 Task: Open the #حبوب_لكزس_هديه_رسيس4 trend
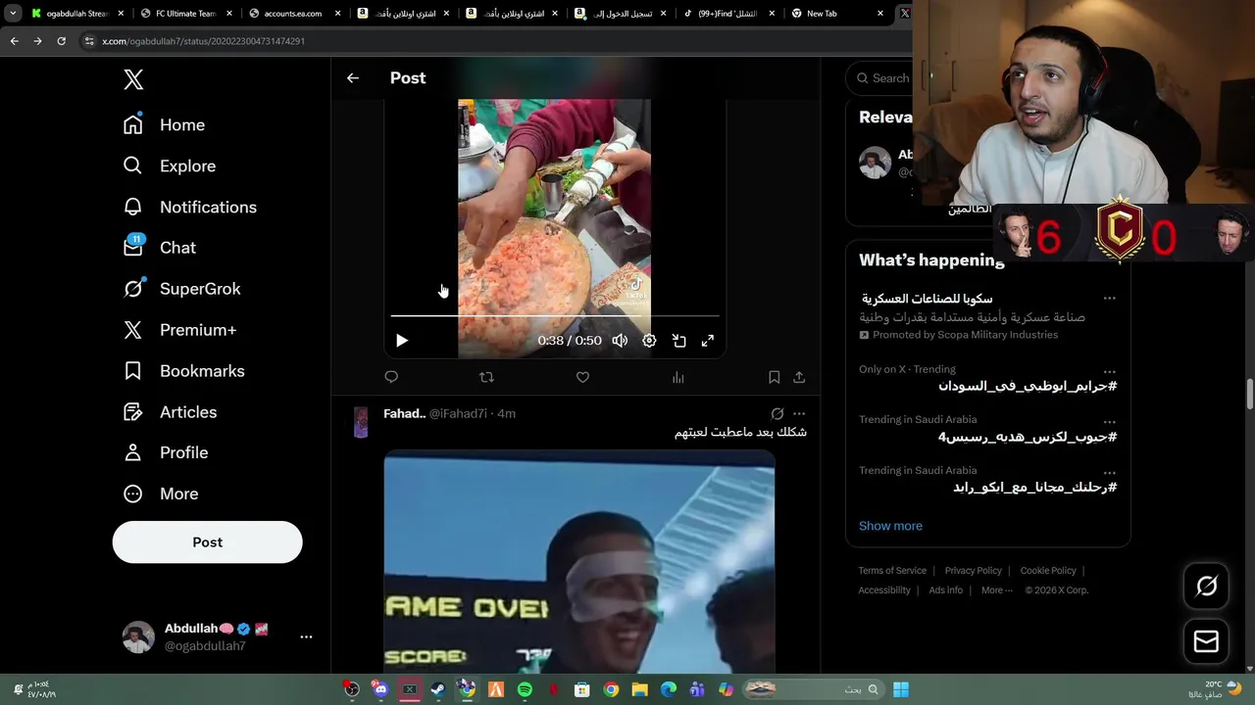click(x=1028, y=437)
